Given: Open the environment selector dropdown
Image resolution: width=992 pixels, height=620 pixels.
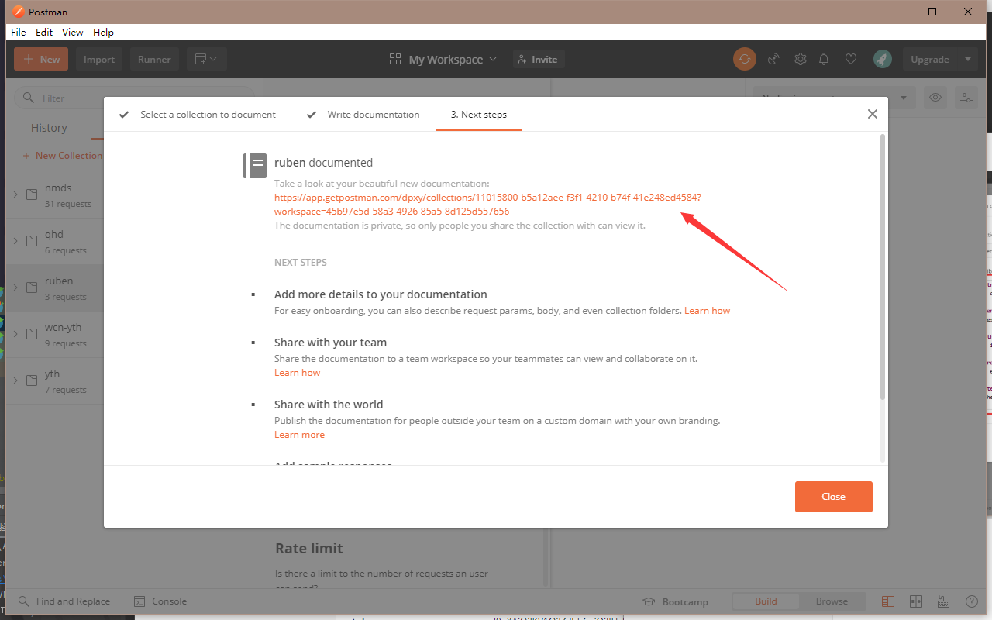Looking at the screenshot, I should point(834,98).
